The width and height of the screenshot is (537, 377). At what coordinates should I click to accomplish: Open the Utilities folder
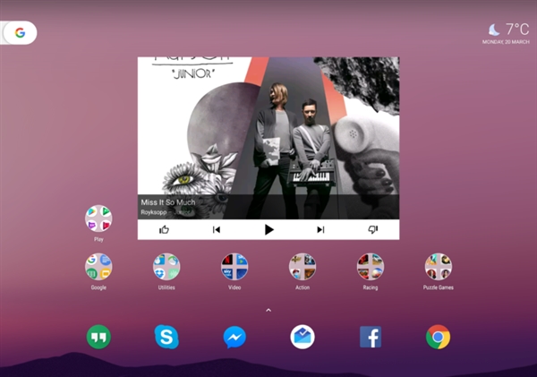click(166, 266)
